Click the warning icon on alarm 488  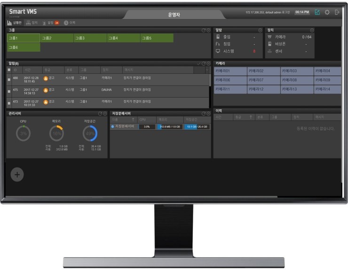tap(46, 79)
